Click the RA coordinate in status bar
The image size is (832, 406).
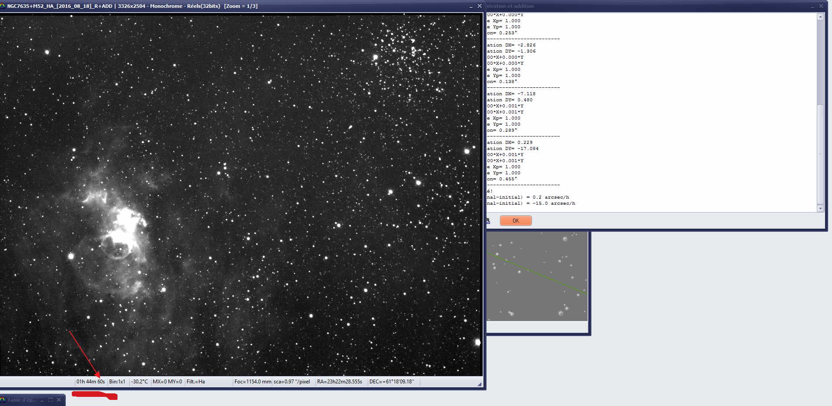[x=339, y=382]
